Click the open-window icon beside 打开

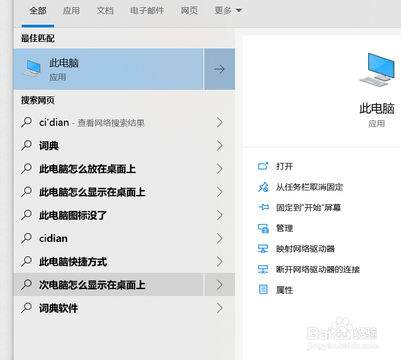(x=263, y=166)
